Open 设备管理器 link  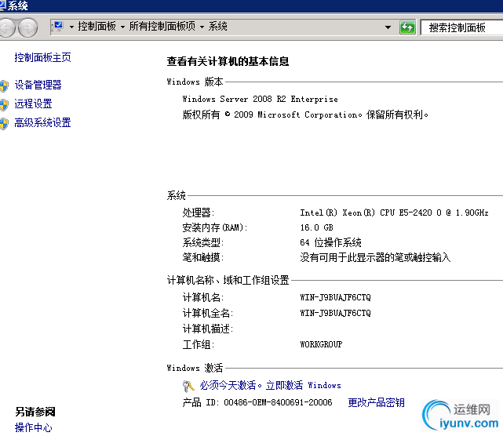pos(38,85)
